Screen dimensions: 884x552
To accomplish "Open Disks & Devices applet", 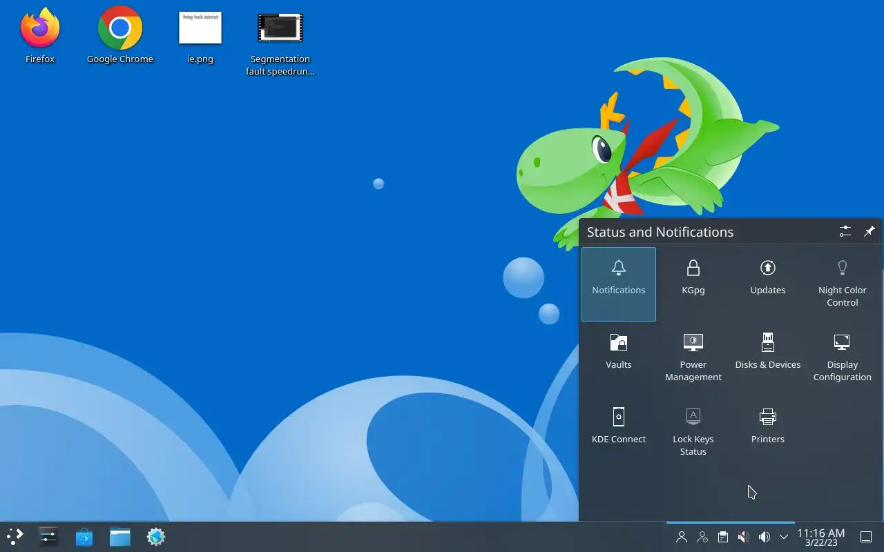I will pyautogui.click(x=768, y=358).
